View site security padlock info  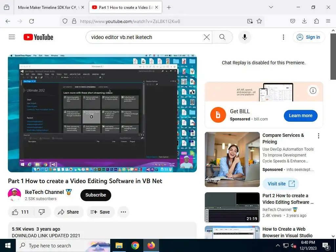pyautogui.click(x=74, y=21)
